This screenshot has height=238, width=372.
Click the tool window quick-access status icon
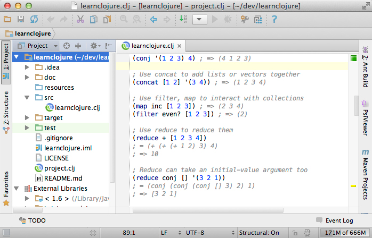click(6, 233)
